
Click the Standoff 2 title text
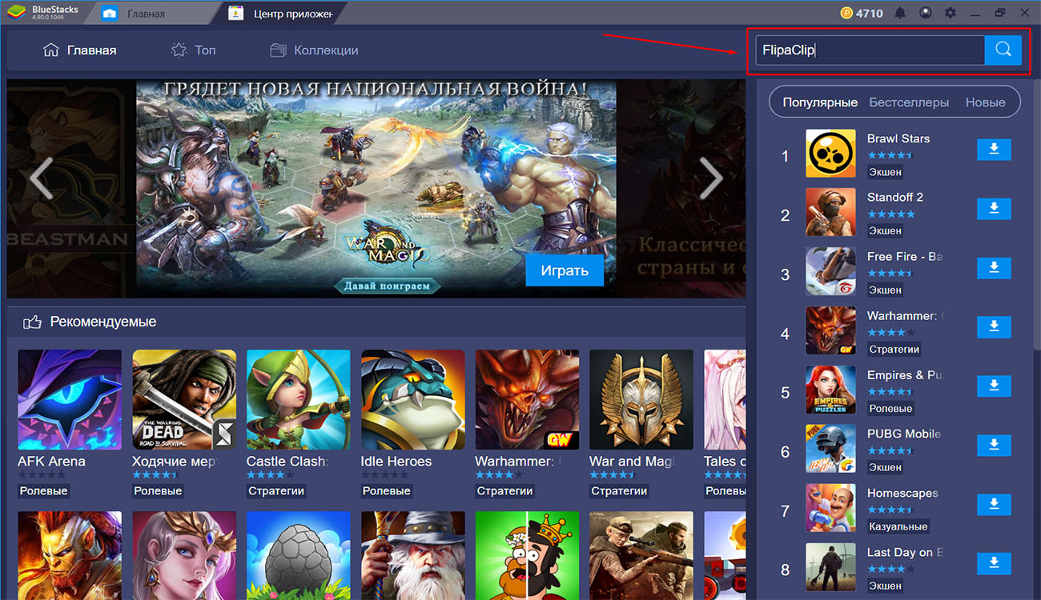pyautogui.click(x=895, y=198)
